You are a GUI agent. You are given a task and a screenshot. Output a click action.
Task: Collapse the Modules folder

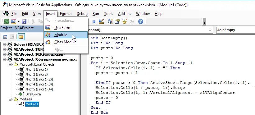(x=10, y=99)
